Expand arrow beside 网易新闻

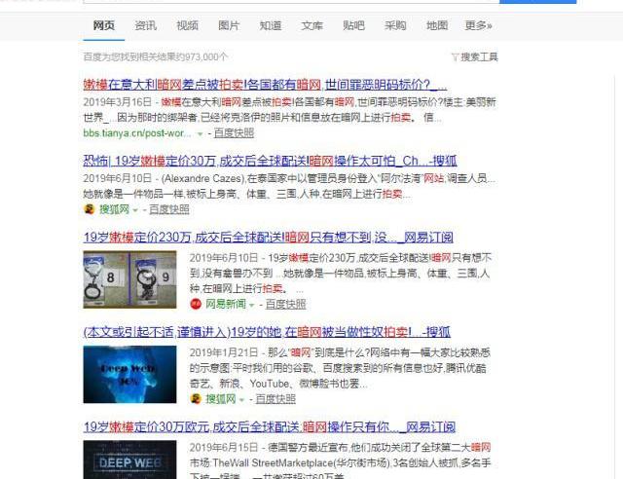tap(251, 305)
